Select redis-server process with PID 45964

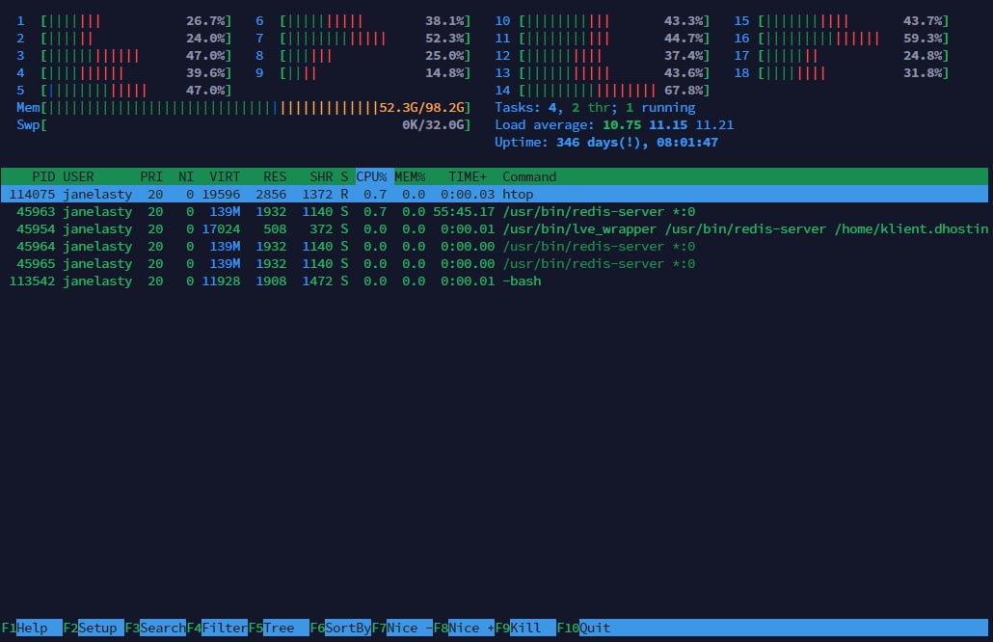(x=495, y=246)
